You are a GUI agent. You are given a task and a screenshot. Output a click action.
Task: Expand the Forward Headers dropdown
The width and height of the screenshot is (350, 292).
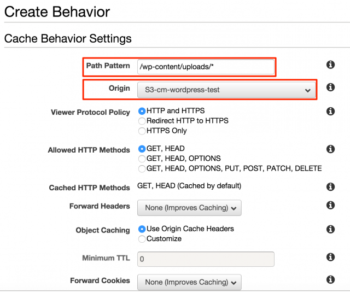coord(189,208)
